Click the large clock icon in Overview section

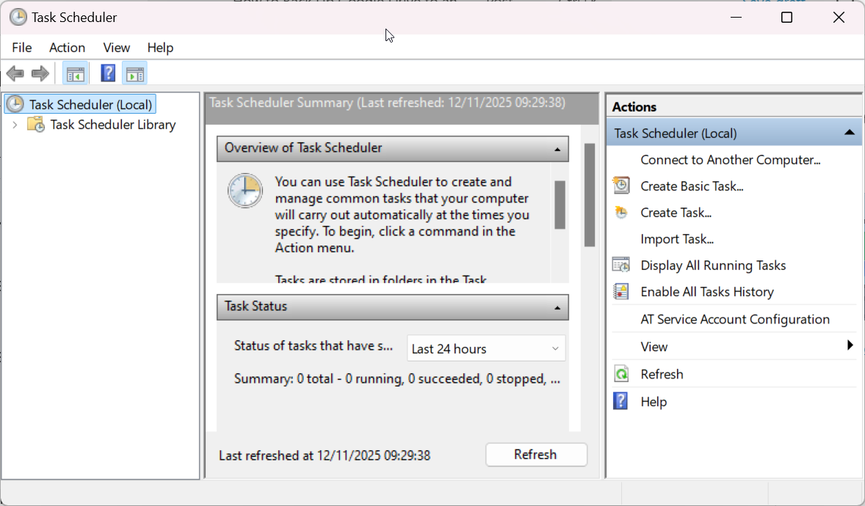click(x=245, y=191)
